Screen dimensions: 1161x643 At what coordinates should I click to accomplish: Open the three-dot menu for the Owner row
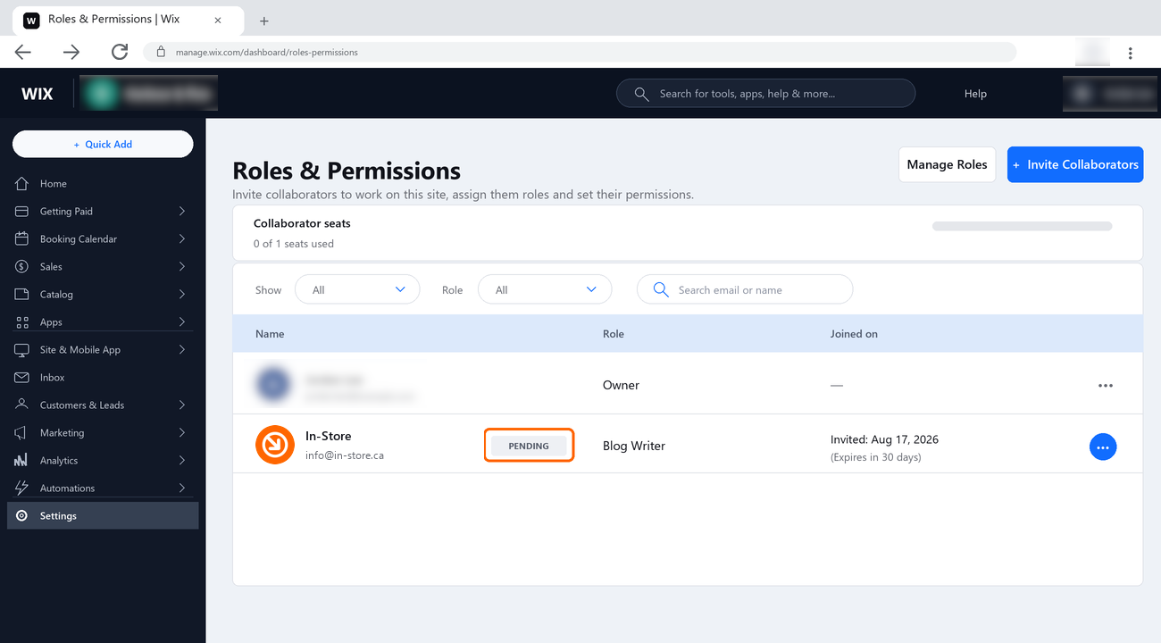click(1106, 386)
